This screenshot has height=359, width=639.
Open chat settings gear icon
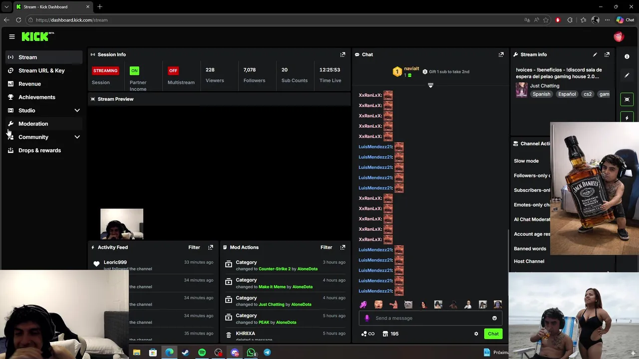[476, 334]
